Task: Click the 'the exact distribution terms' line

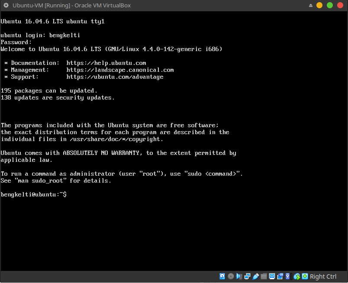Action: tap(115, 132)
